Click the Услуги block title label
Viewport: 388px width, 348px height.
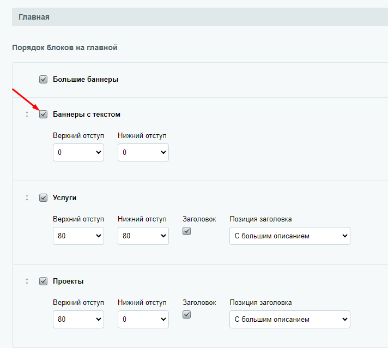pyautogui.click(x=65, y=198)
